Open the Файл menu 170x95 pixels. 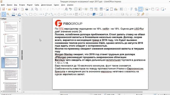pyautogui.click(x=3, y=5)
